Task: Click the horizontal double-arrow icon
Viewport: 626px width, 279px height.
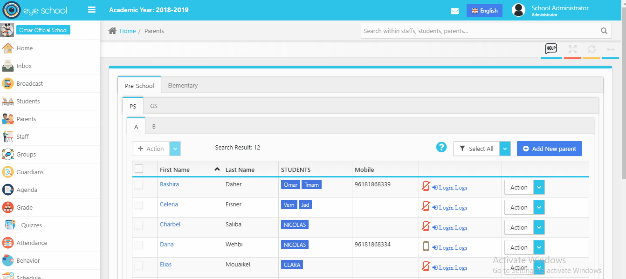Action: (611, 49)
